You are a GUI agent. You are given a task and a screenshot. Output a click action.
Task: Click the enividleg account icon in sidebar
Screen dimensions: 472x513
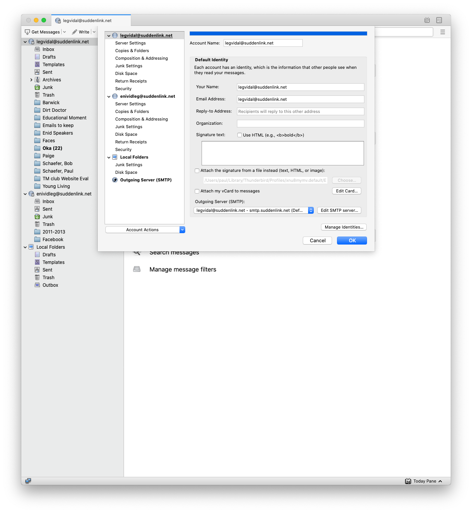31,194
